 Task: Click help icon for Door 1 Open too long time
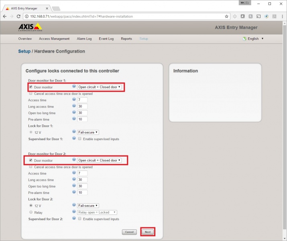click(x=74, y=112)
